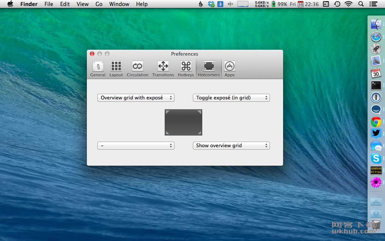Open the 'Toggle exposé (in grid)' dropdown
The height and width of the screenshot is (241, 385).
[231, 98]
